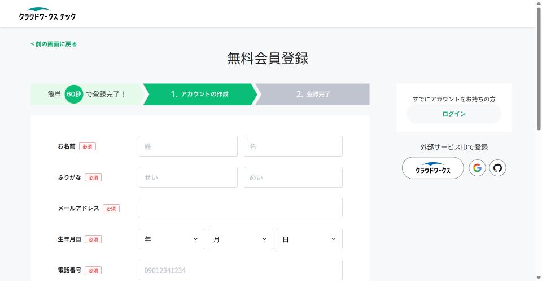Open the 日 birth day dropdown
The width and height of the screenshot is (542, 281).
309,239
